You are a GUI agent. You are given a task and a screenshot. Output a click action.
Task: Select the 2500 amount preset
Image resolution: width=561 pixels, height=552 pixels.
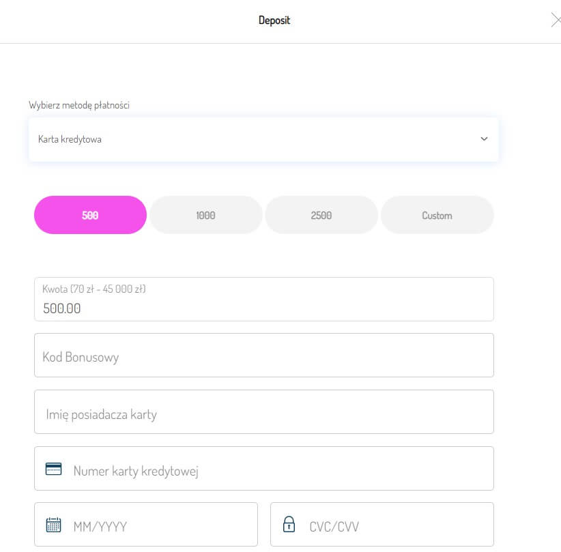pos(321,215)
